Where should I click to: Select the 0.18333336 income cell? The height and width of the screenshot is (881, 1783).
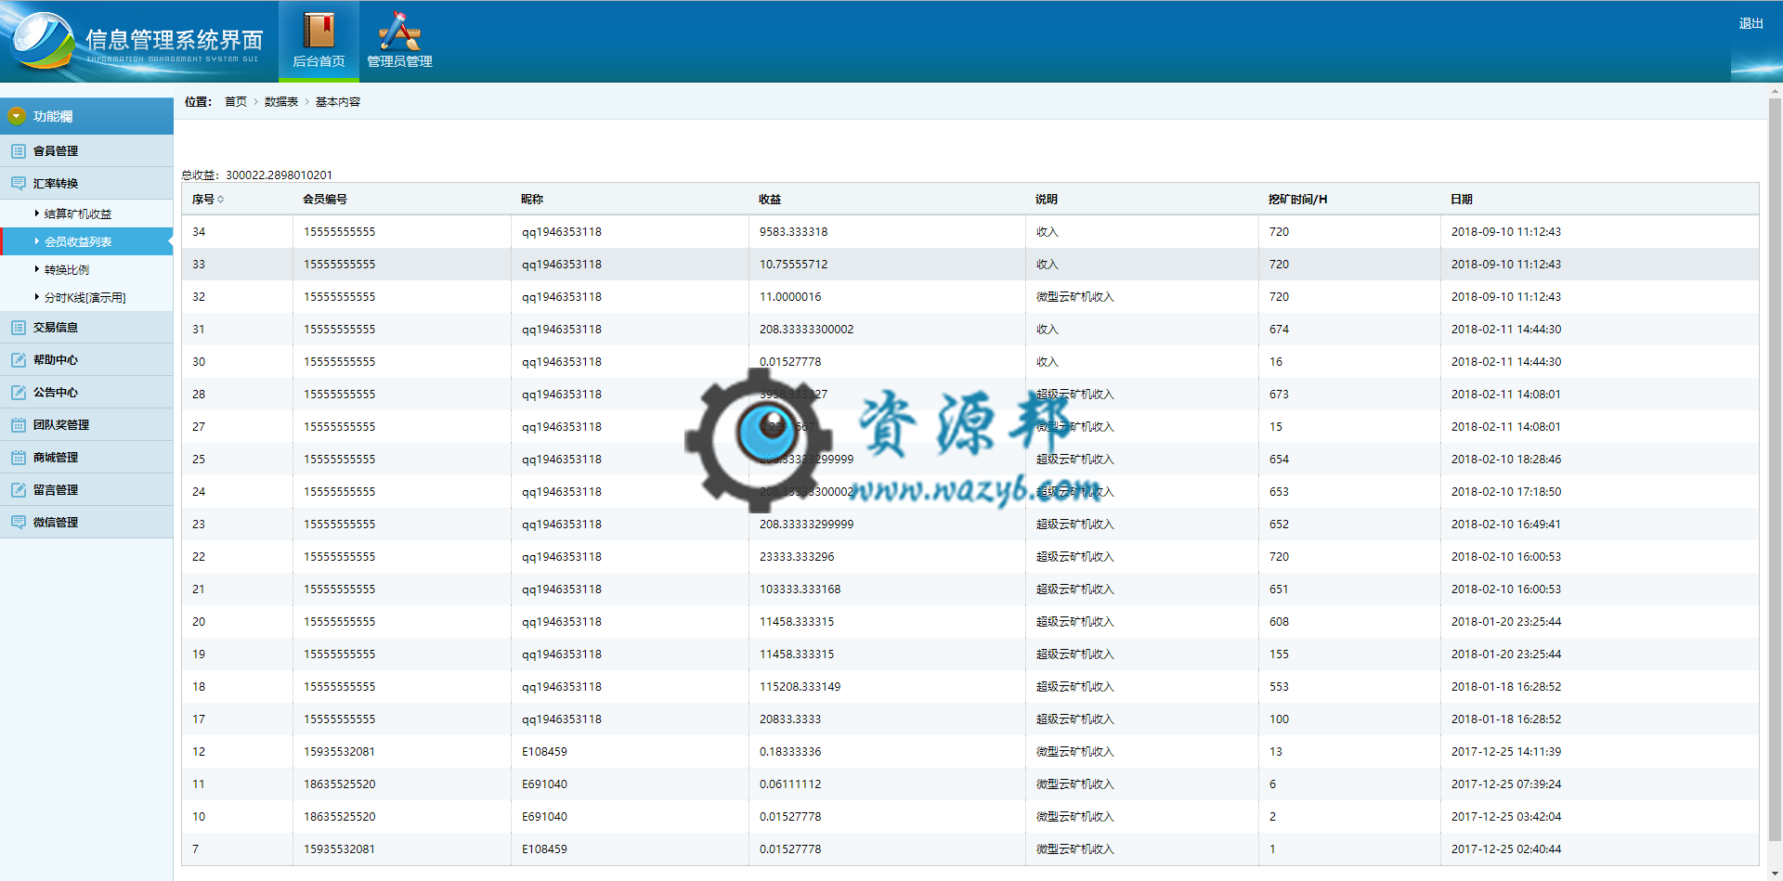(x=790, y=752)
